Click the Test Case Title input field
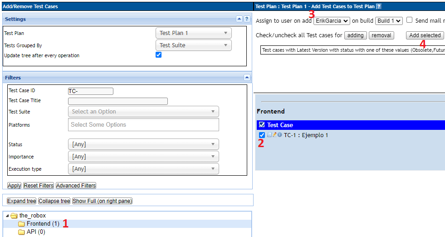Screen dimensions: 445x237 [x=117, y=101]
